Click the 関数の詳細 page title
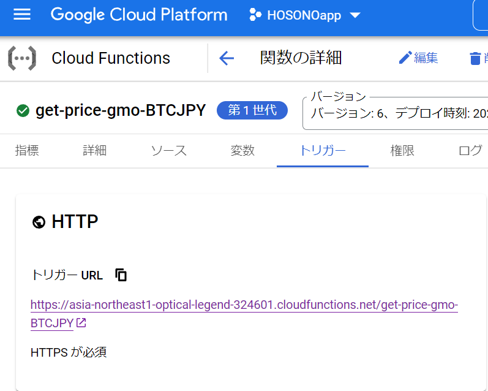This screenshot has height=391, width=488. pyautogui.click(x=301, y=58)
